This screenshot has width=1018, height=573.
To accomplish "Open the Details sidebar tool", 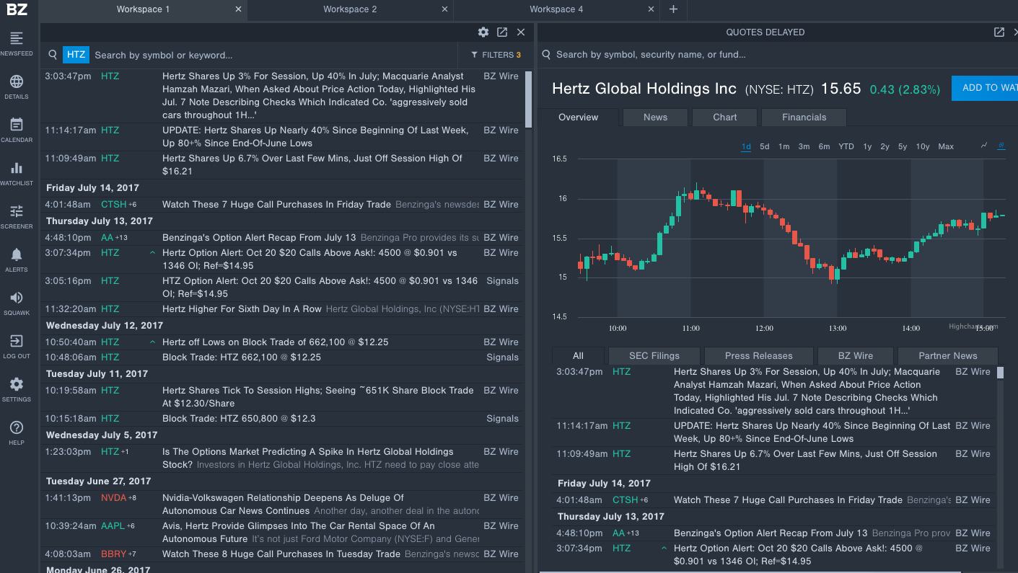I will (x=16, y=86).
